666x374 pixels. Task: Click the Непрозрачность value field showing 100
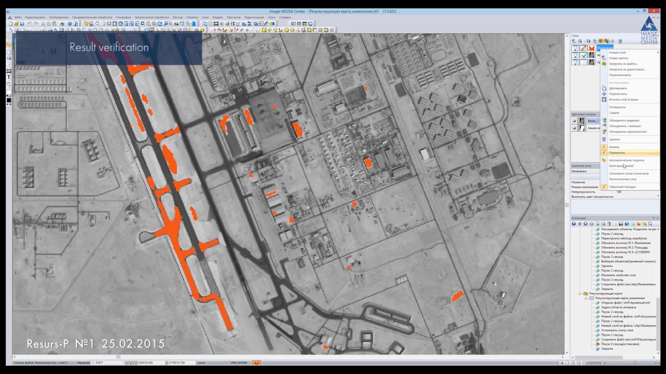633,192
